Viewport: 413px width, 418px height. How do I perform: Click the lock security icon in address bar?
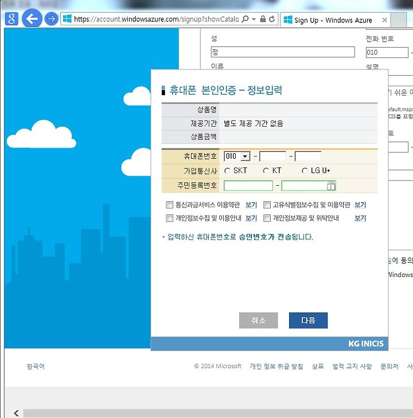[x=263, y=19]
